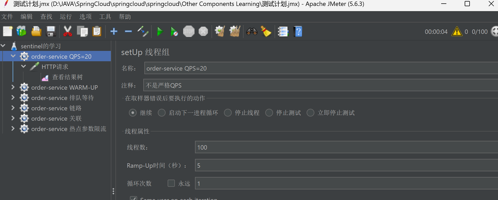Minimize the JMeter window
The width and height of the screenshot is (498, 200).
pyautogui.click(x=444, y=4)
